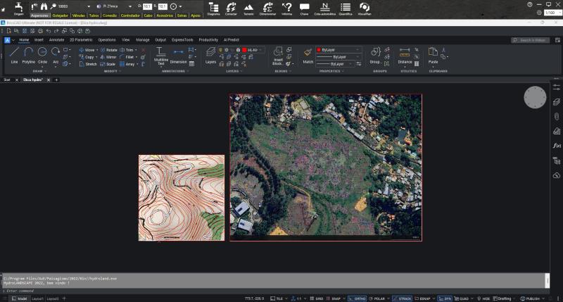Toggle POLAR tracking in status bar
This screenshot has width=563, height=302.
click(381, 298)
